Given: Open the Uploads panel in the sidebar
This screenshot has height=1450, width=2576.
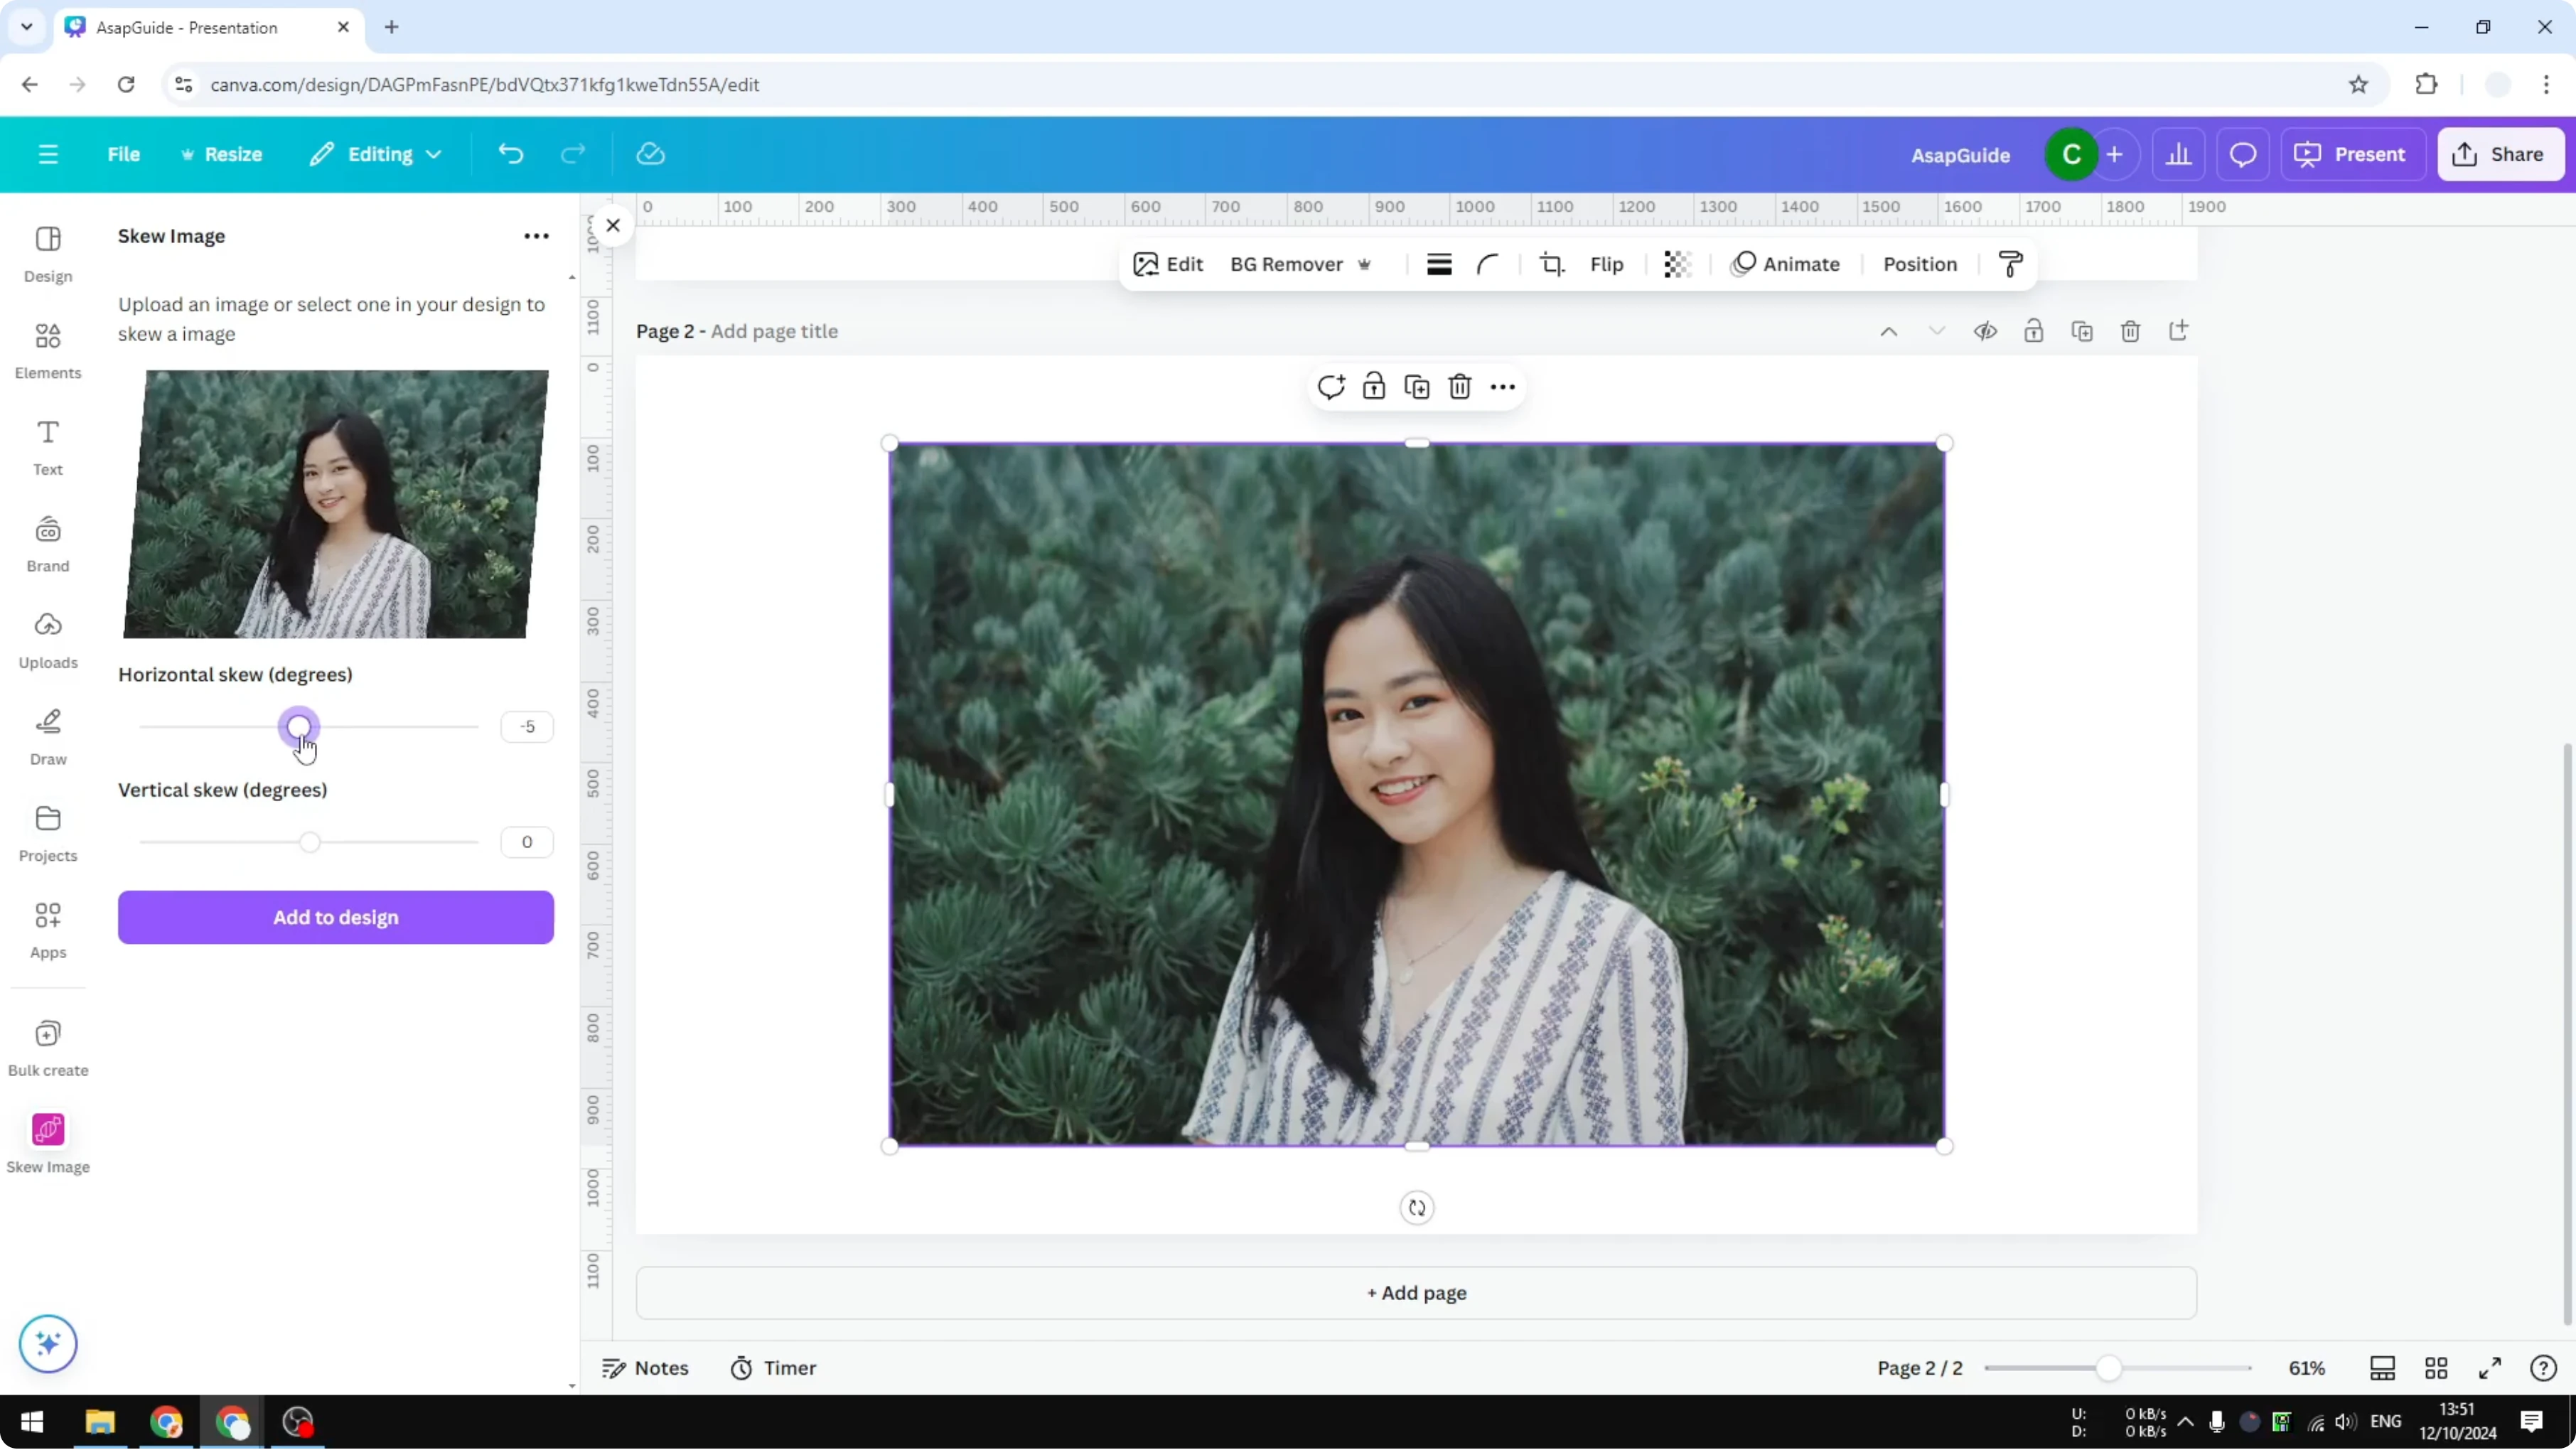Looking at the screenshot, I should point(47,640).
